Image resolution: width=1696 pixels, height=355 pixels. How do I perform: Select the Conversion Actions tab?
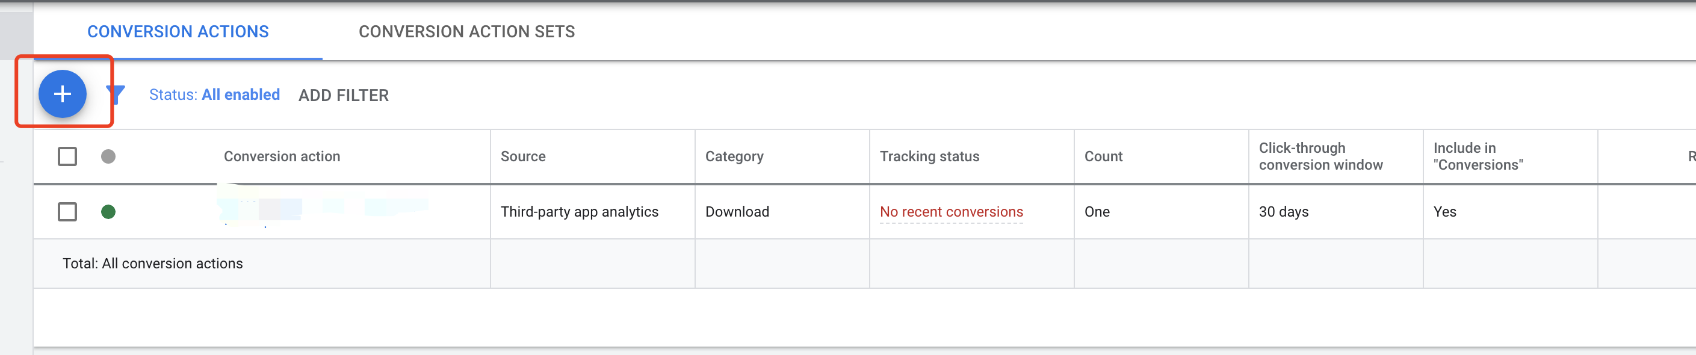(x=178, y=32)
